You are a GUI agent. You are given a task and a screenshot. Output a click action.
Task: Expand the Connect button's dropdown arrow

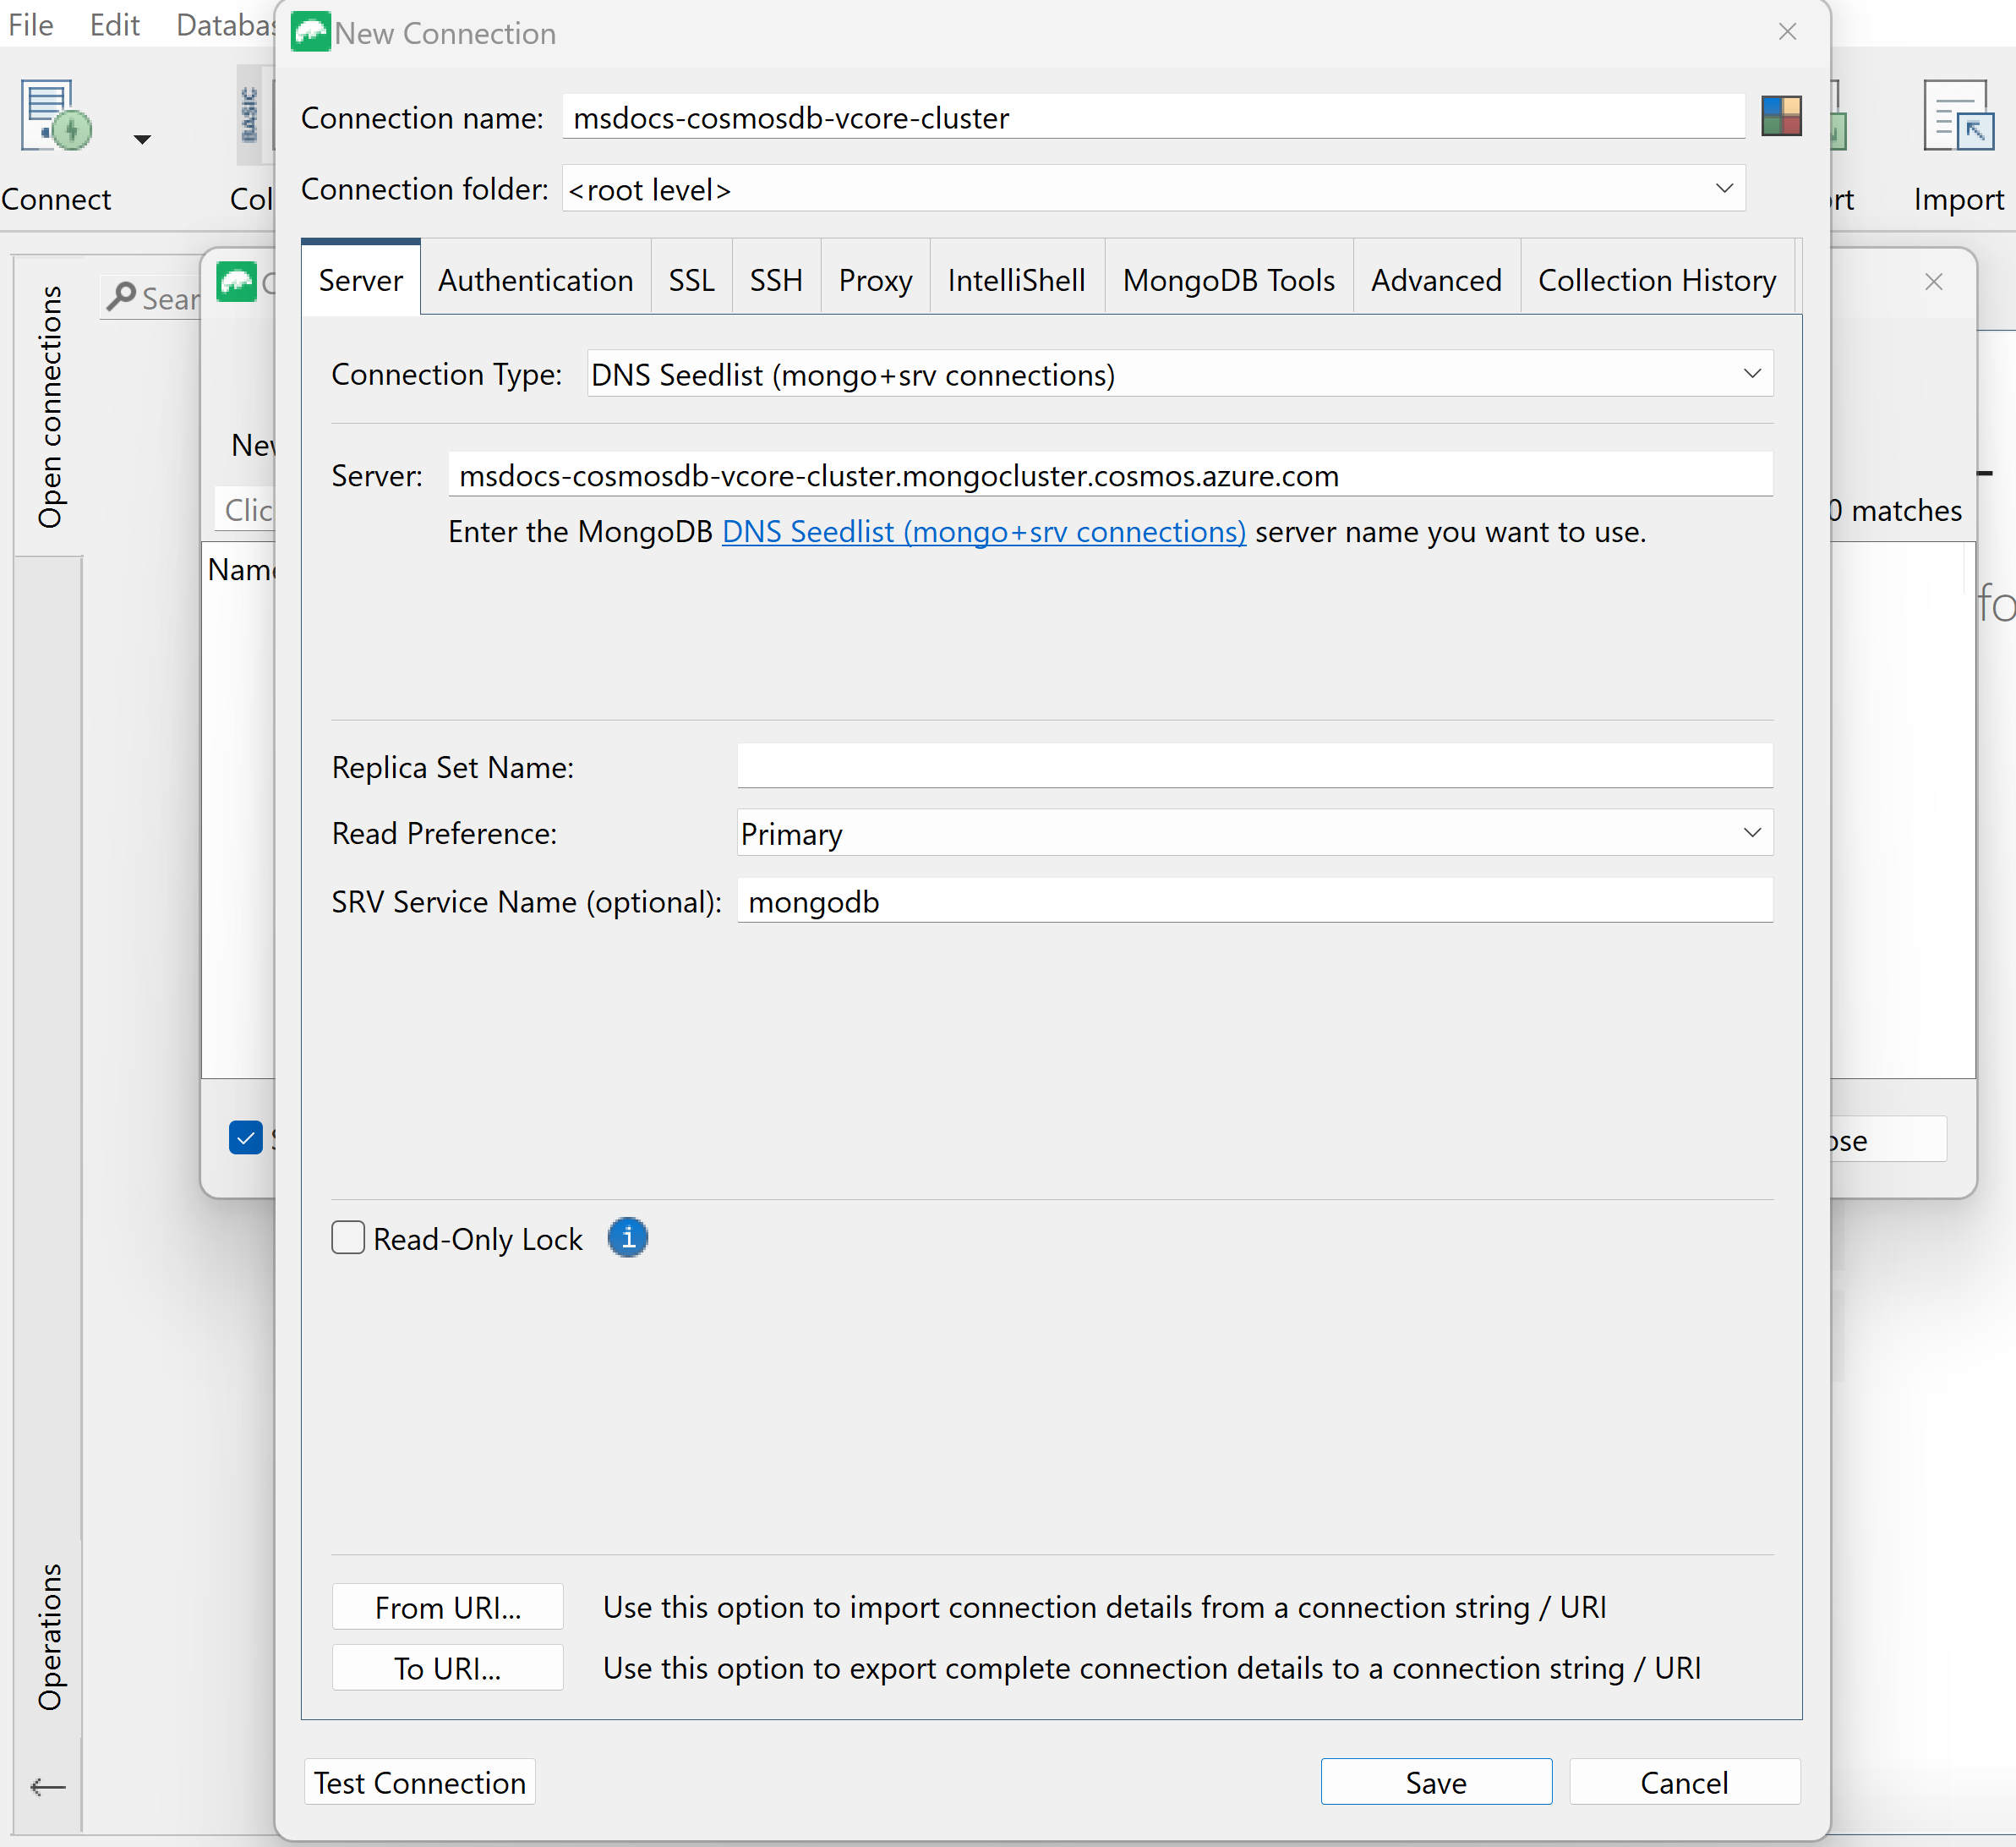tap(141, 140)
